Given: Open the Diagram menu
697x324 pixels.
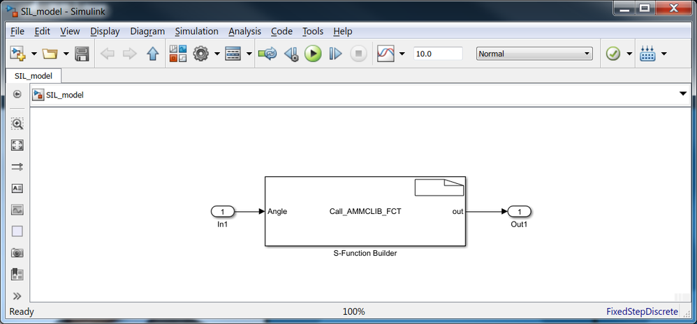Looking at the screenshot, I should [x=147, y=31].
